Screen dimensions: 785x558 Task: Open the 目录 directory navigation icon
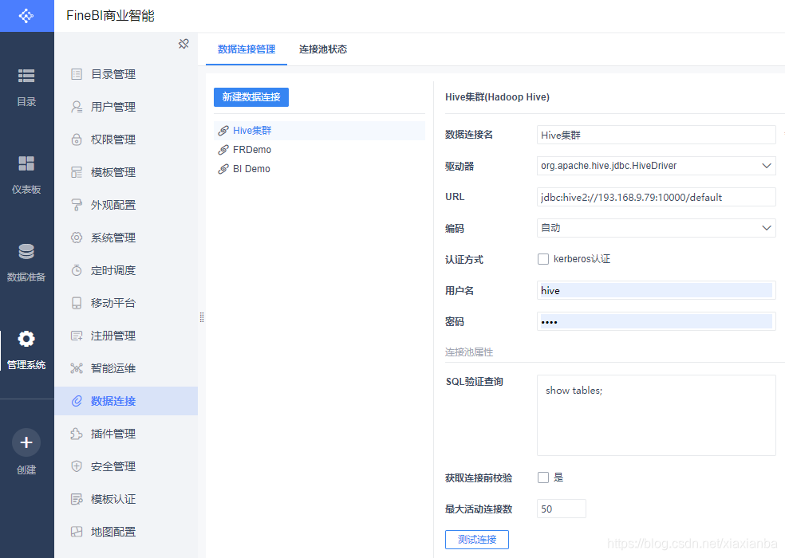click(26, 76)
